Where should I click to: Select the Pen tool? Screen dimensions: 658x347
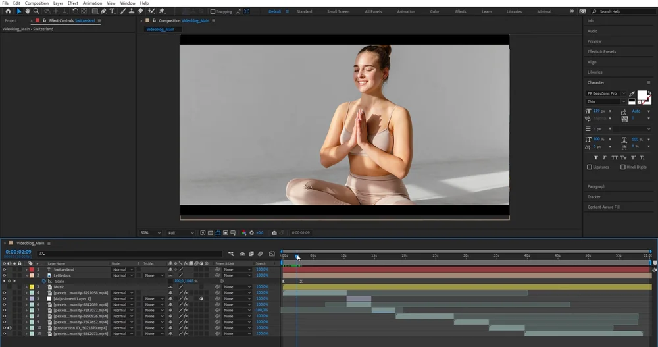click(103, 11)
